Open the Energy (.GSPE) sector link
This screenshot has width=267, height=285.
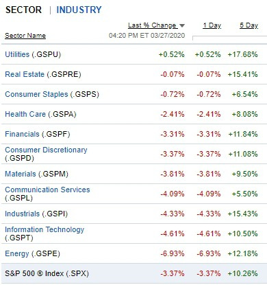pyautogui.click(x=32, y=253)
